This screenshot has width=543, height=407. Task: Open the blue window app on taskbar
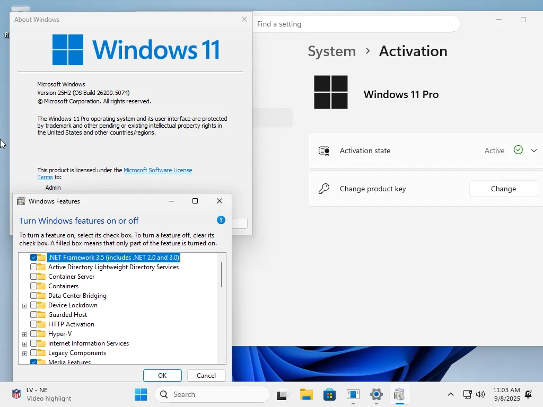click(353, 394)
